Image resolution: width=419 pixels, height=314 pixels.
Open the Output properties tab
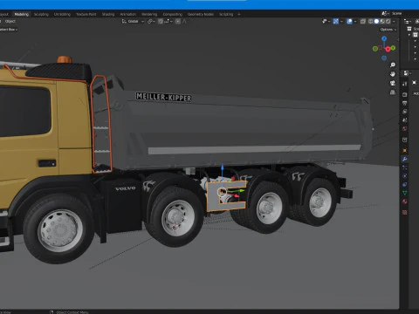pos(405,103)
